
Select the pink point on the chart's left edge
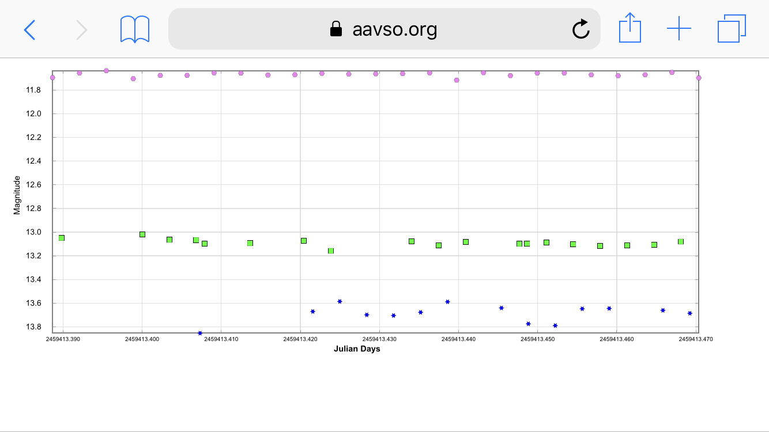click(x=52, y=77)
